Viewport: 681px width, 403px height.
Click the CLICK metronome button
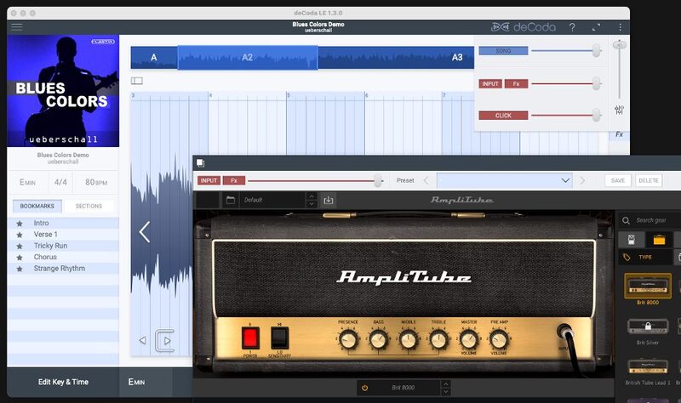click(503, 115)
